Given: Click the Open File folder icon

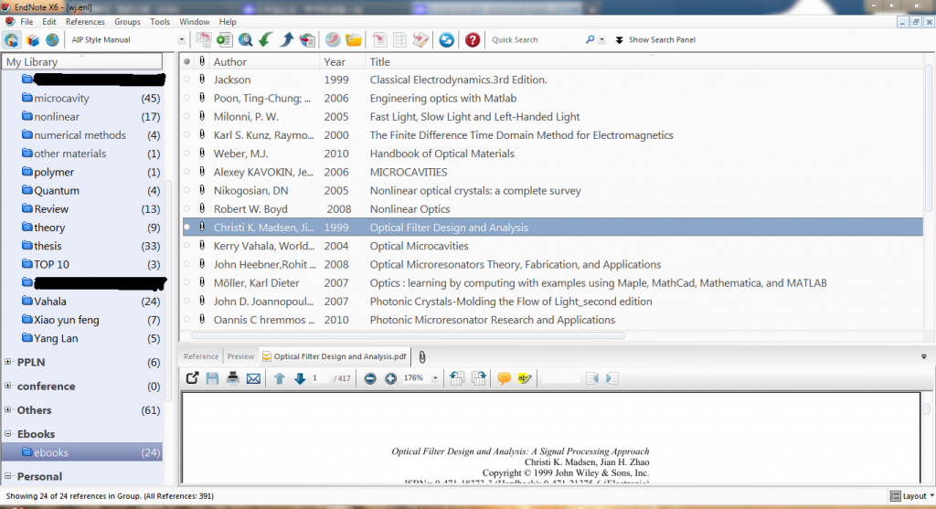Looking at the screenshot, I should pos(354,40).
